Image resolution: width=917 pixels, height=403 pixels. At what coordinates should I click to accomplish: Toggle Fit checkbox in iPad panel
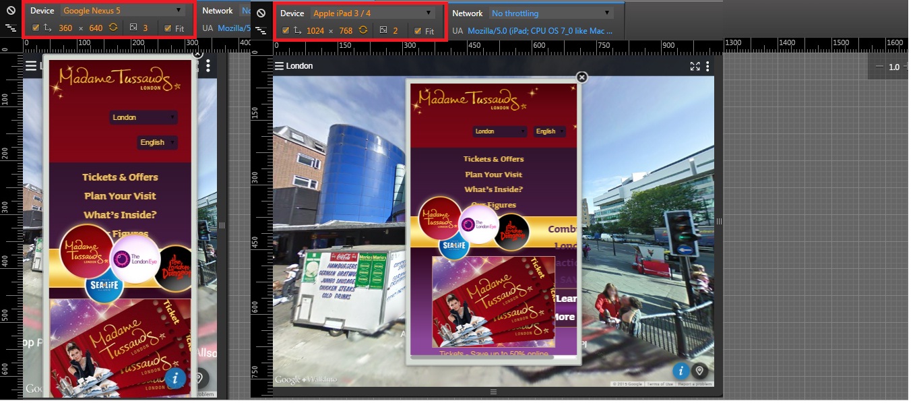click(418, 31)
